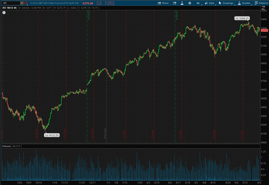This screenshot has width=269, height=185.
Task: Open the Drawings tool menu
Action: point(226,3)
